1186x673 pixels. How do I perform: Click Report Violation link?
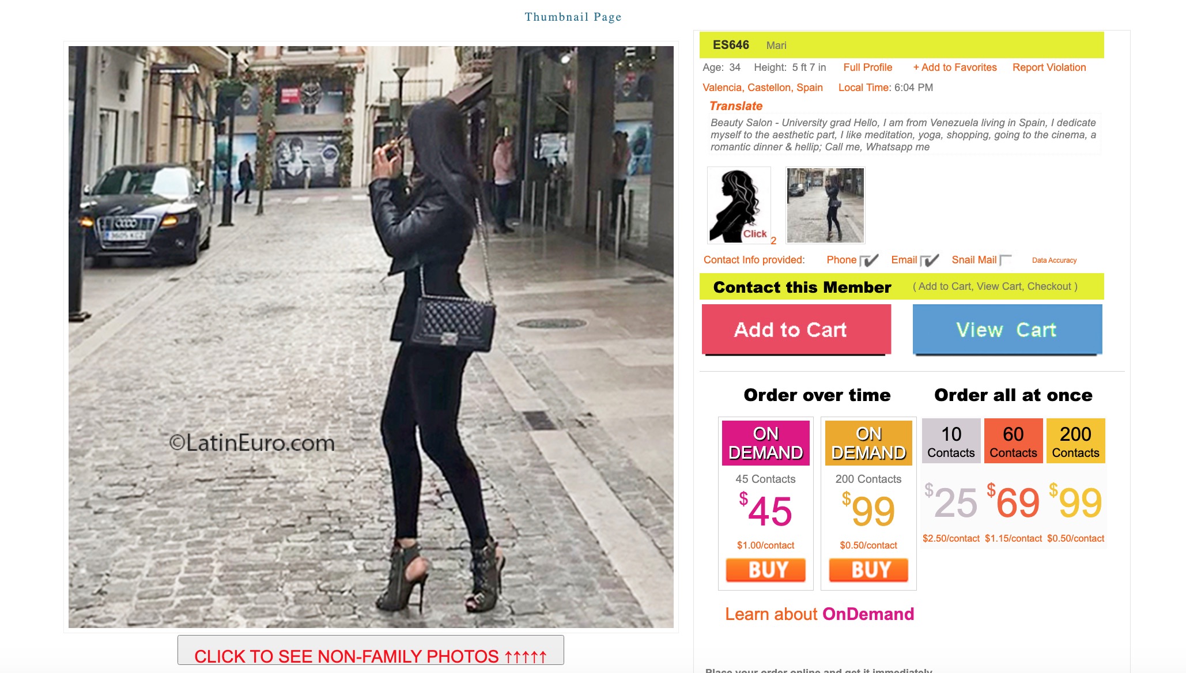coord(1049,67)
